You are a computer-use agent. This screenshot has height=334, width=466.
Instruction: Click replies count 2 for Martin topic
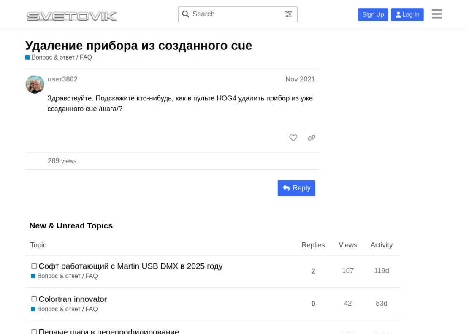click(x=313, y=271)
